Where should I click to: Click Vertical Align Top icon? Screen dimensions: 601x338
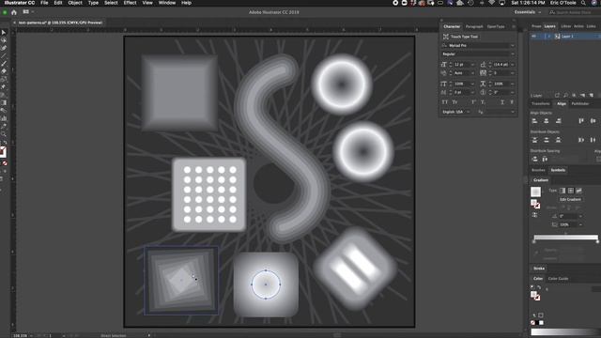click(581, 121)
